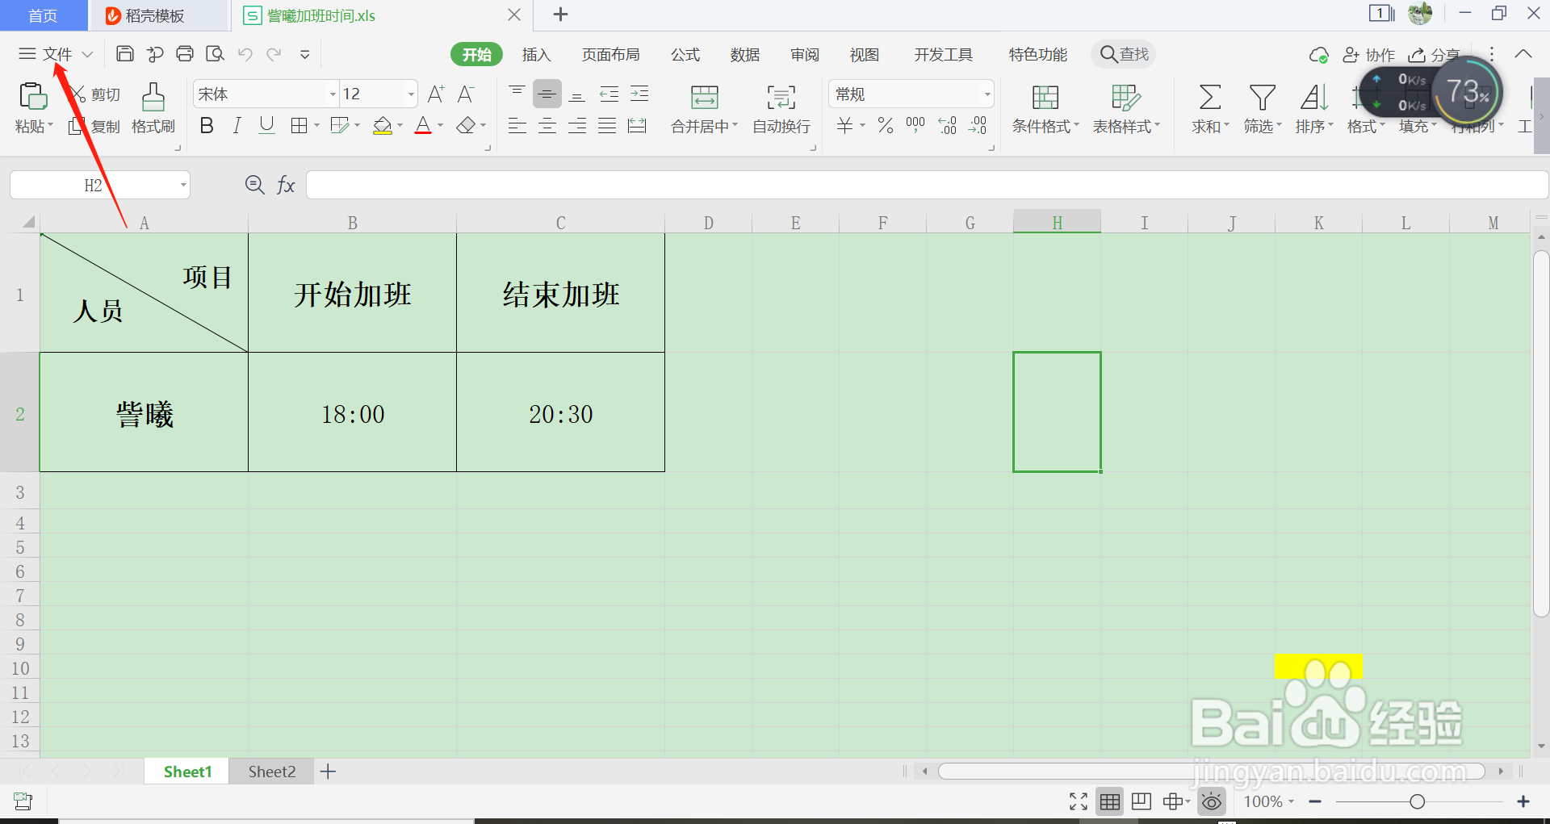Open quick access toolbar customize arrow
The width and height of the screenshot is (1550, 824).
point(305,54)
